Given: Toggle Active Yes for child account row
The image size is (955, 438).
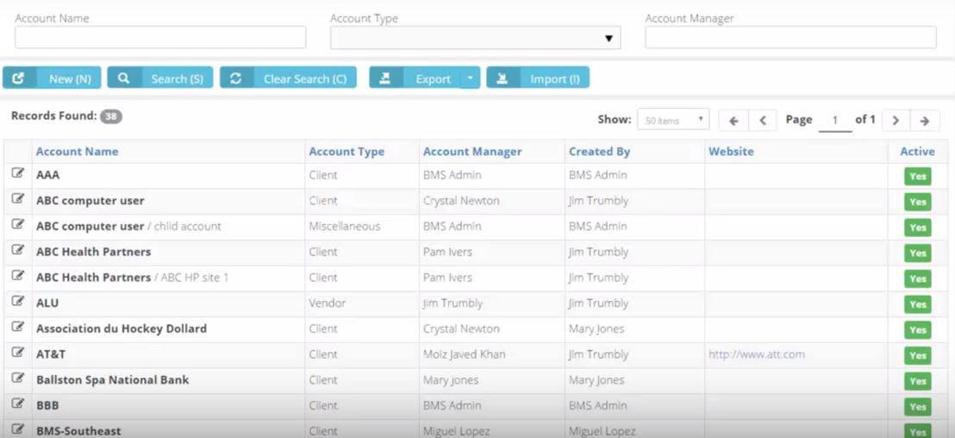Looking at the screenshot, I should tap(917, 228).
